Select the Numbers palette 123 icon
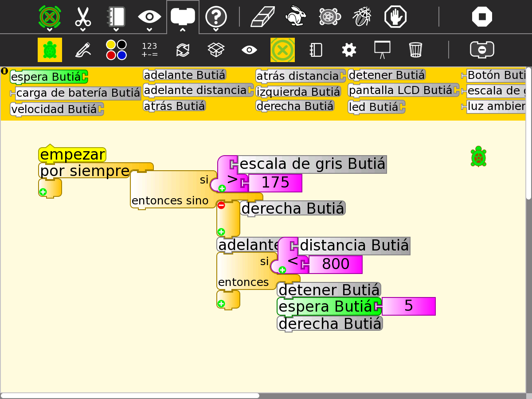Viewport: 532px width, 399px height. (x=149, y=50)
